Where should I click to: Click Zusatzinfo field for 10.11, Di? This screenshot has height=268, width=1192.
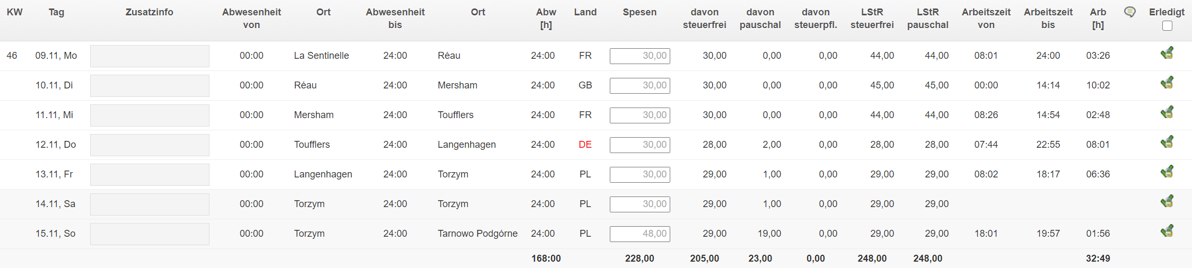(x=150, y=85)
